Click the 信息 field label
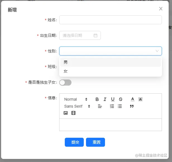The width and height of the screenshot is (172, 162). 52,98
